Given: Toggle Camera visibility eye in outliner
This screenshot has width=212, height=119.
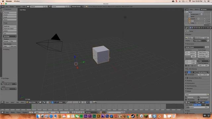Looking at the screenshot, I should click(x=205, y=19).
